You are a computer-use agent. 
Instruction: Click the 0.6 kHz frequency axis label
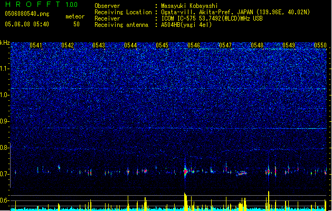coord(5,200)
